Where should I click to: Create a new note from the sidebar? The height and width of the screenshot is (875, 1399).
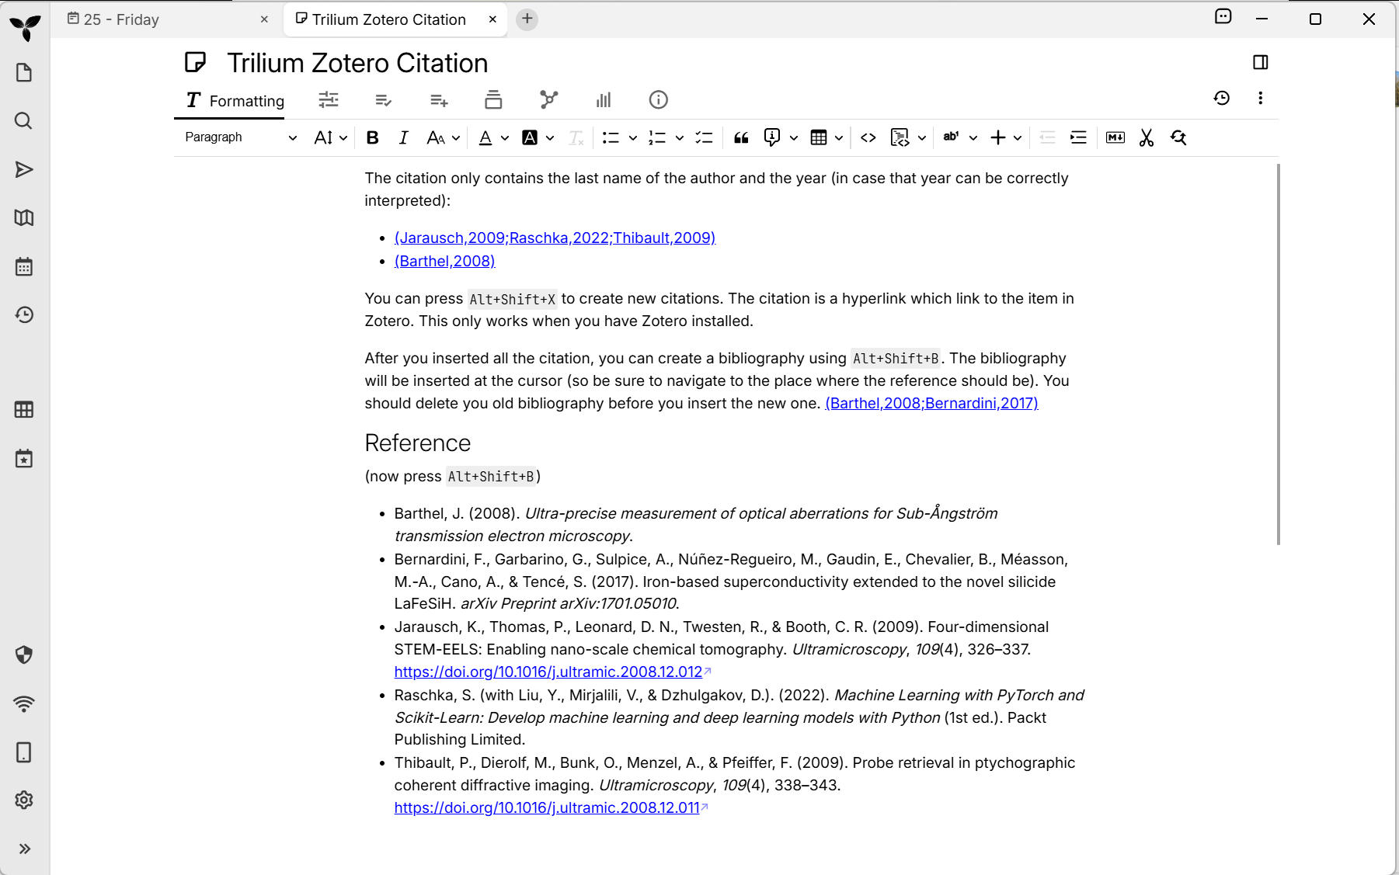[x=24, y=73]
